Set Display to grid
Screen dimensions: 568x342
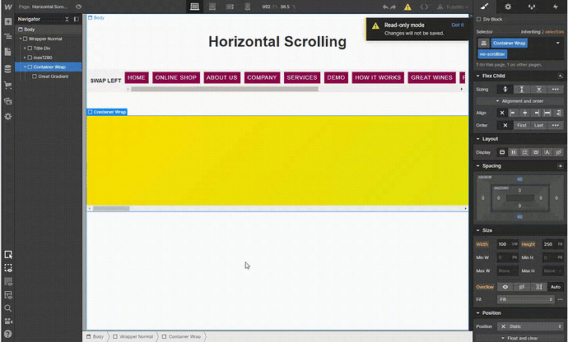(x=524, y=152)
